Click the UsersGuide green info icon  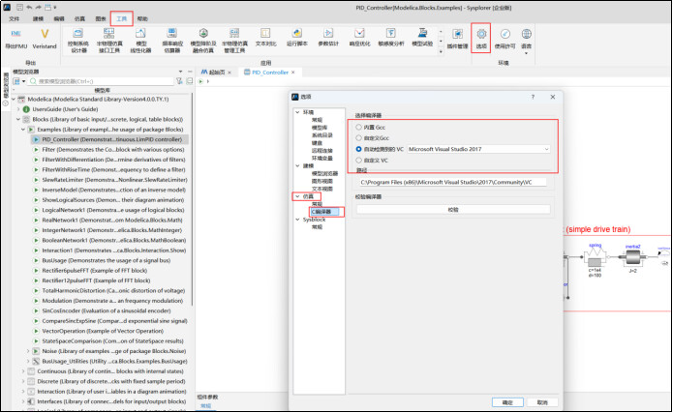[x=26, y=109]
